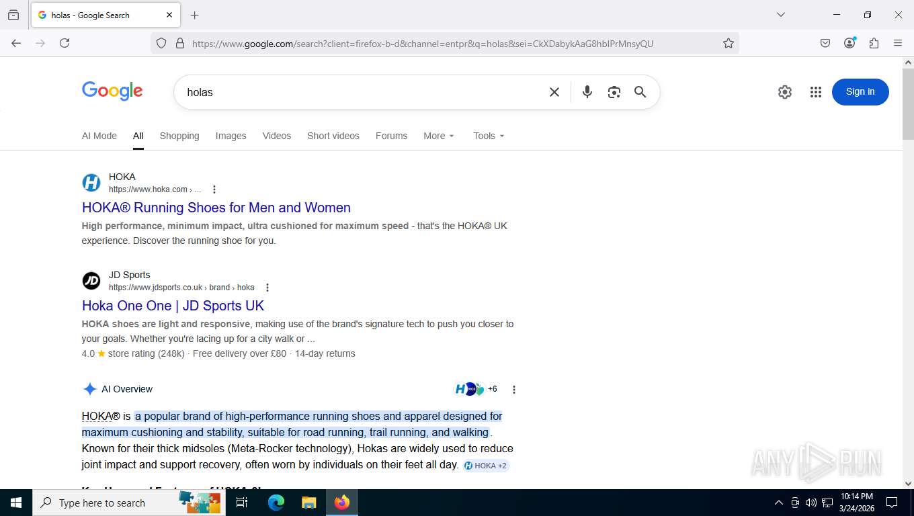Viewport: 914px width, 516px height.
Task: Open a new browser tab
Action: point(195,15)
